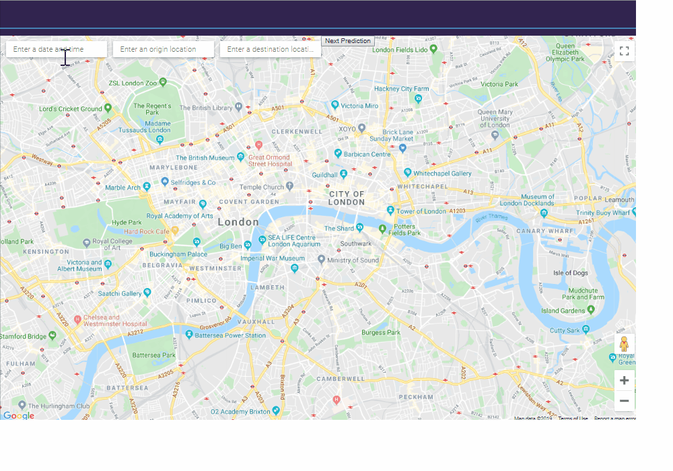Click The Hurlingham Club marker
The image size is (673, 471).
22,404
